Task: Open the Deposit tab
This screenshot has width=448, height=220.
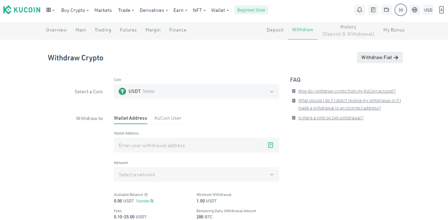Action: pos(275,30)
